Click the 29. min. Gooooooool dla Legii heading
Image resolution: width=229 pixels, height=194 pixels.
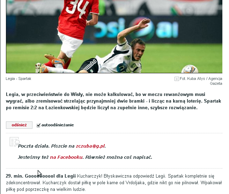pos(41,176)
